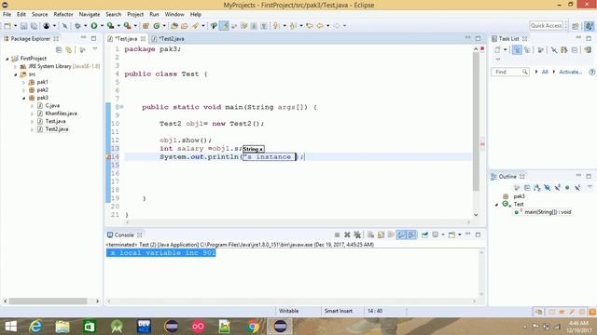597x335 pixels.
Task: Click the Search flashlight icon in the toolbar
Action: coord(195,26)
